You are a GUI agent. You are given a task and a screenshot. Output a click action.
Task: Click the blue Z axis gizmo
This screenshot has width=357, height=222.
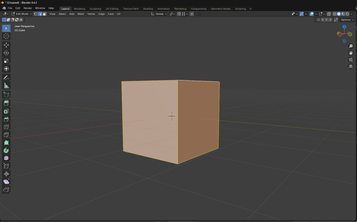click(344, 26)
